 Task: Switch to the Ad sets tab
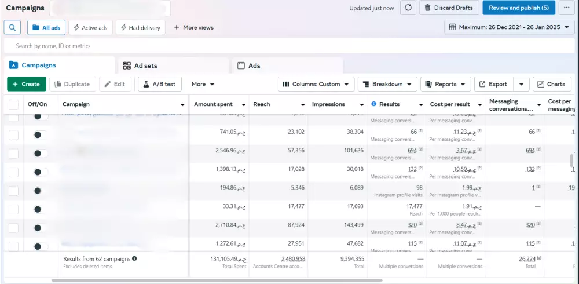(145, 65)
